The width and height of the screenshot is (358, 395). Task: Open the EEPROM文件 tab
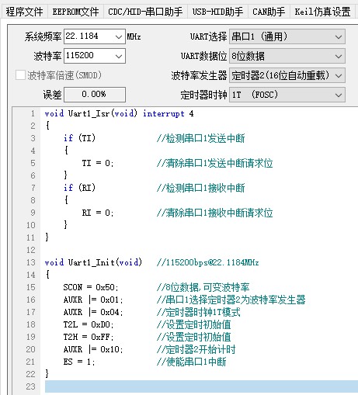point(75,12)
